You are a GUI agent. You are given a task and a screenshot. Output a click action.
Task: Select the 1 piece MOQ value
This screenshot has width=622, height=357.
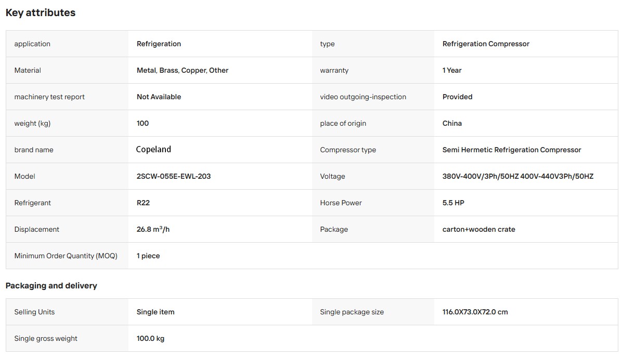148,256
